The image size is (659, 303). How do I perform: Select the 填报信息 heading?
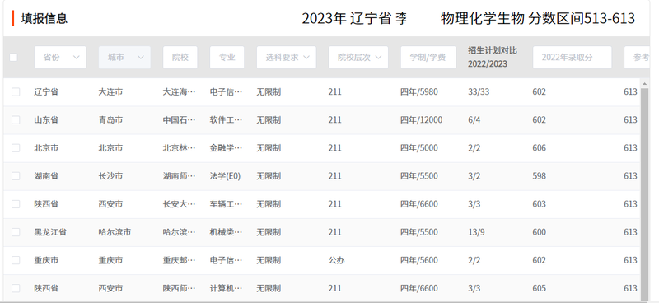[44, 18]
